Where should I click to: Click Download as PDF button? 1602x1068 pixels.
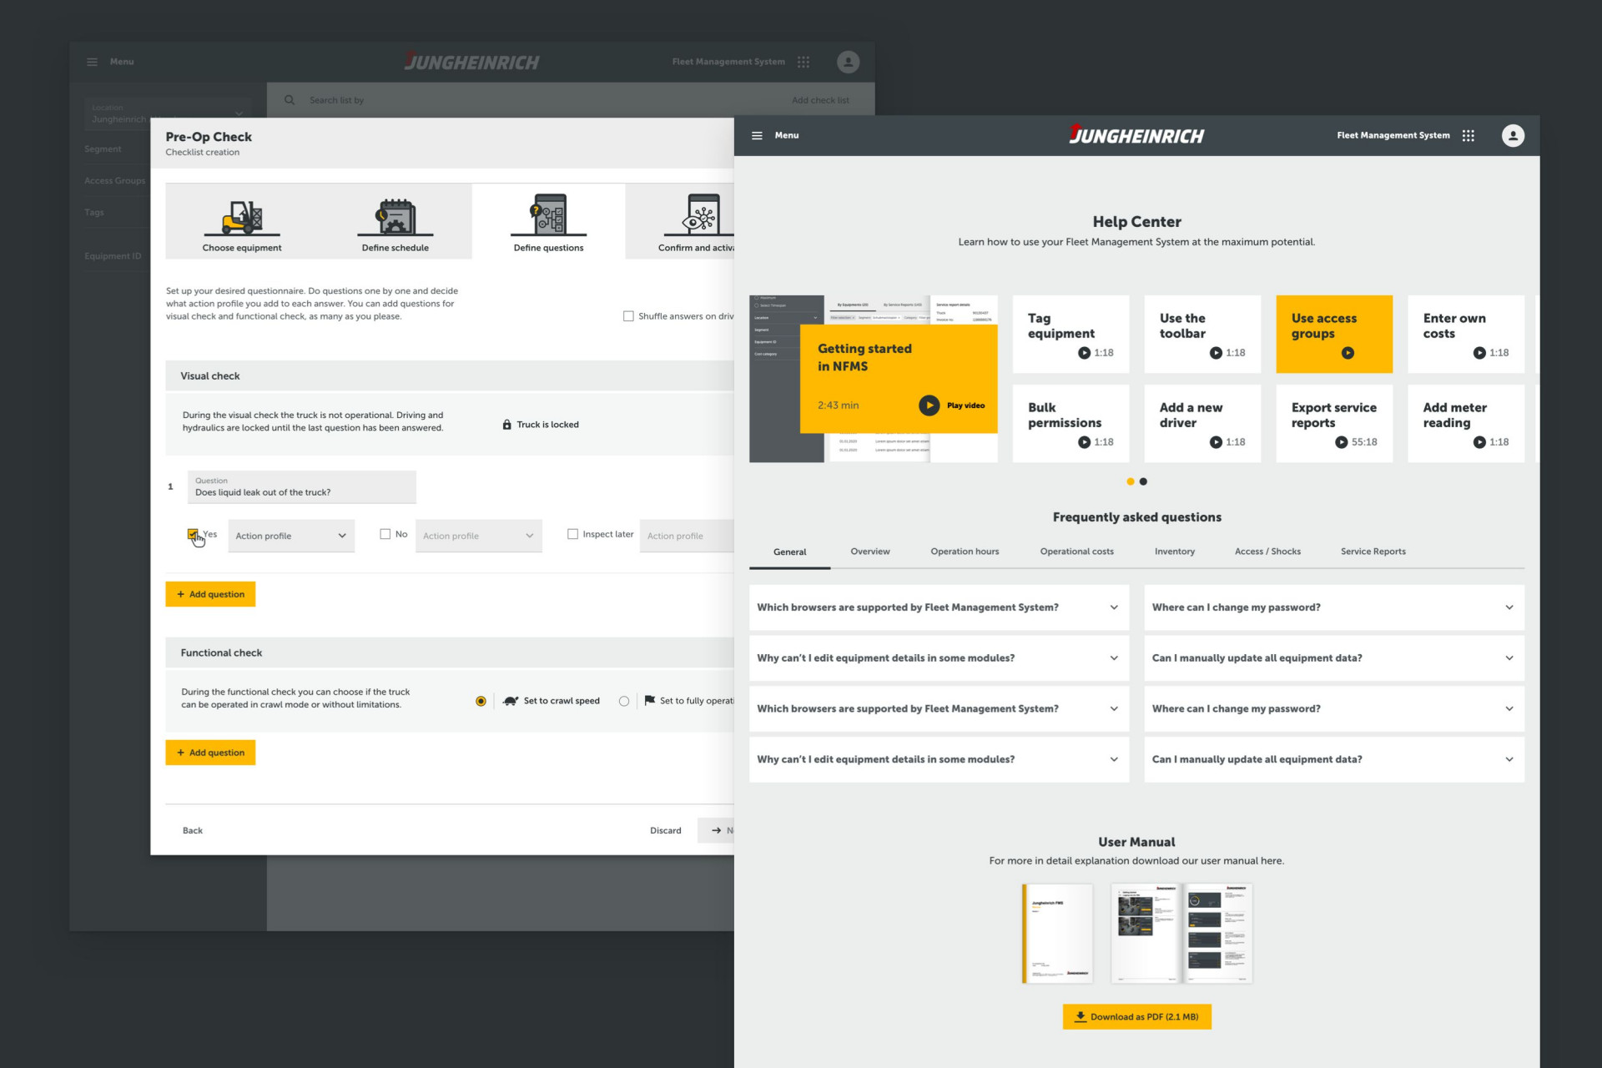tap(1136, 1016)
